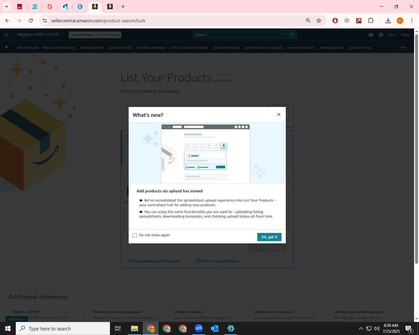
Task: Click the FEEDBACK tab
Action: pos(15,319)
